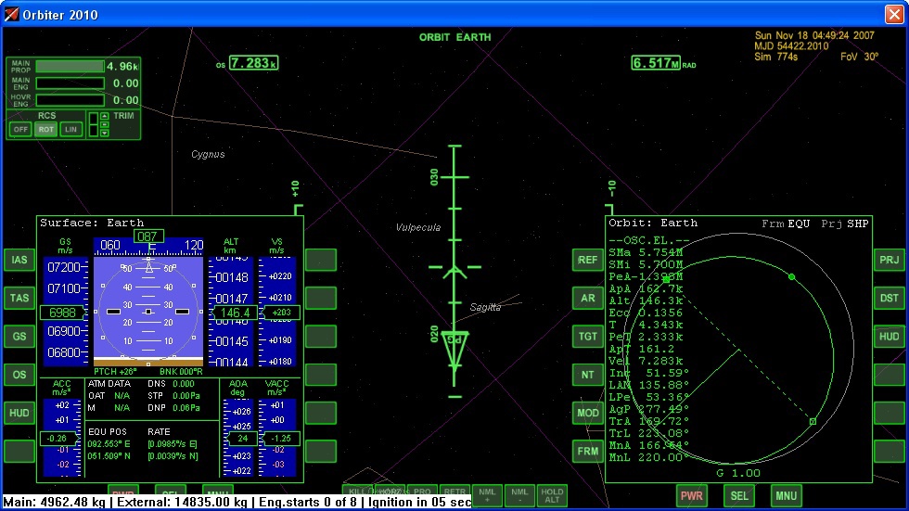The width and height of the screenshot is (909, 511).
Task: Click the trim position indicator bar
Action: click(93, 124)
